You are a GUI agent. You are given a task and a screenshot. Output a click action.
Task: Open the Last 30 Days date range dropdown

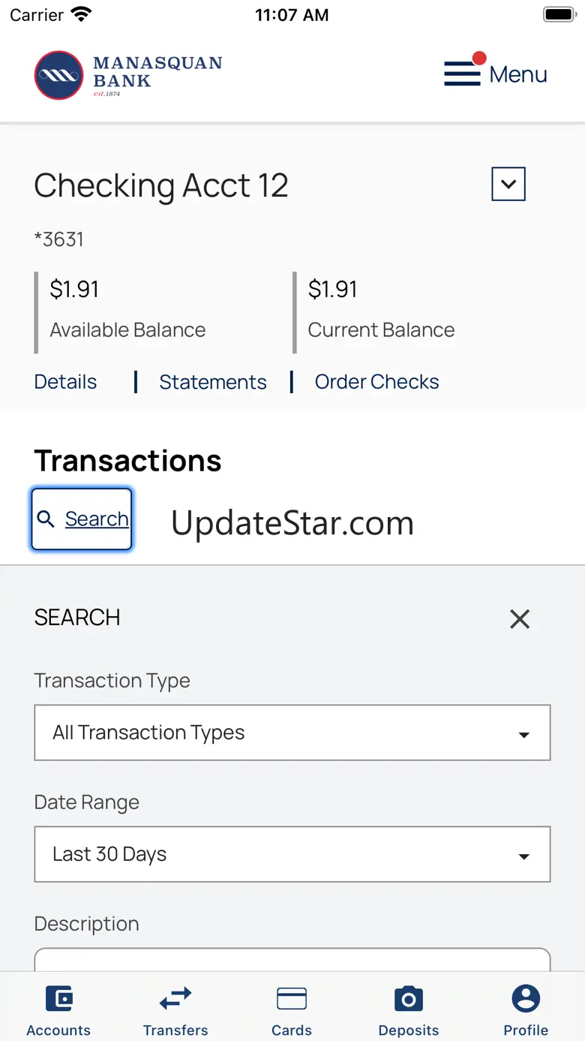click(292, 854)
